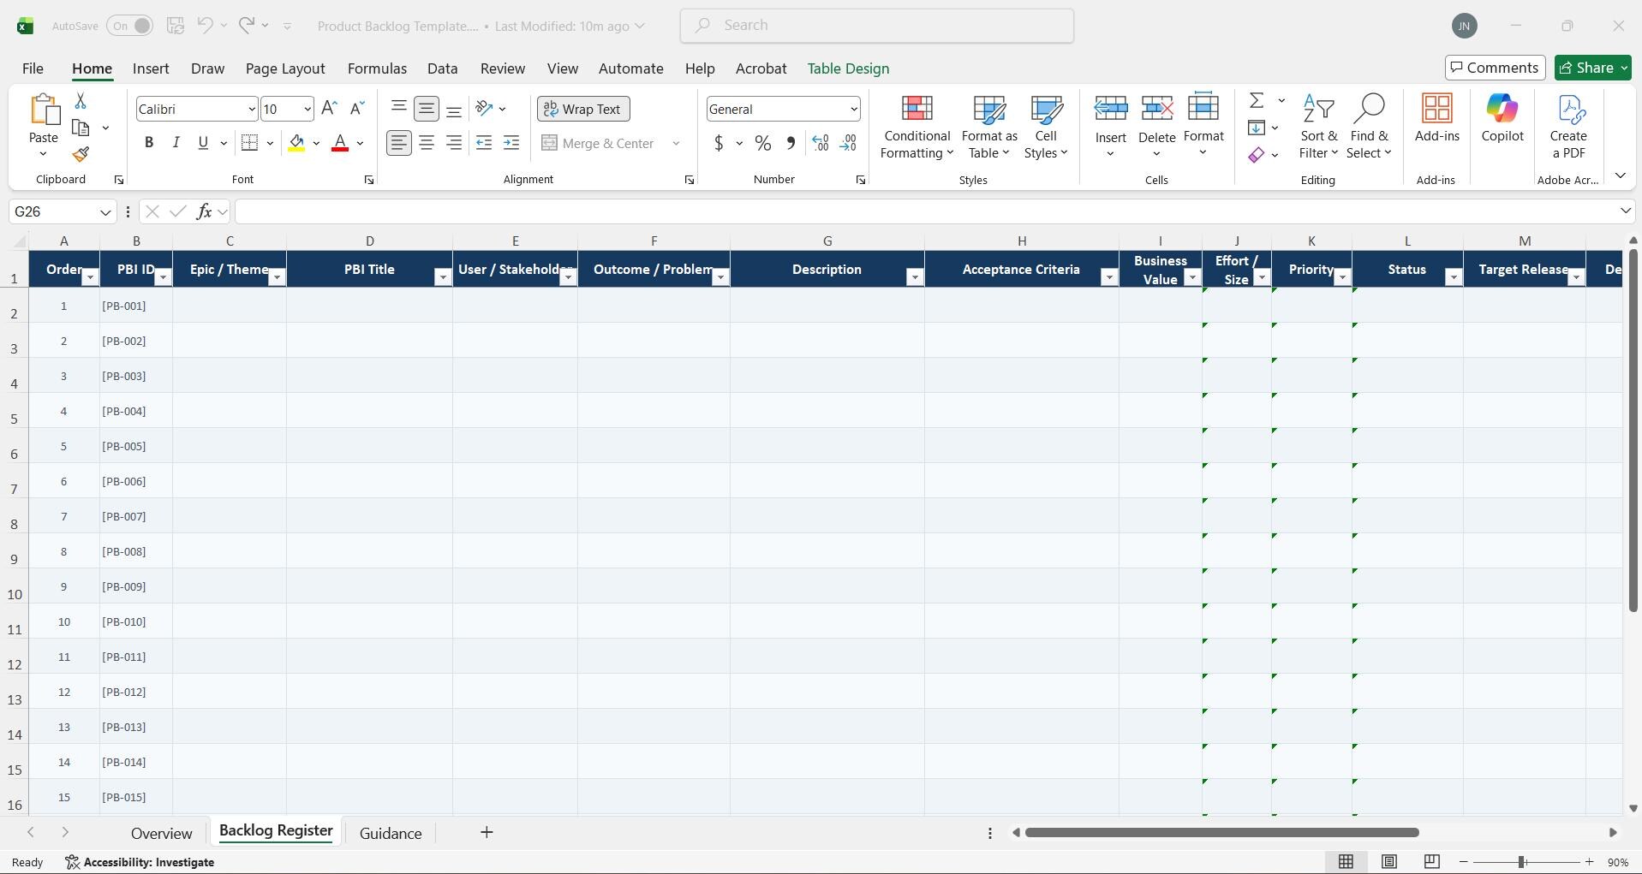This screenshot has height=874, width=1642.
Task: Increase font size with the large A
Action: [329, 108]
